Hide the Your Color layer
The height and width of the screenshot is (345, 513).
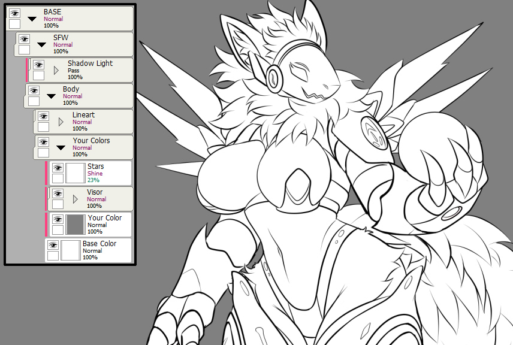[x=58, y=219]
